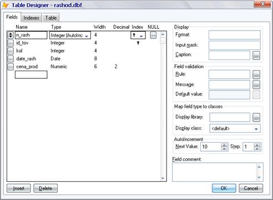Select the row button beside cena_prod

click(11, 67)
